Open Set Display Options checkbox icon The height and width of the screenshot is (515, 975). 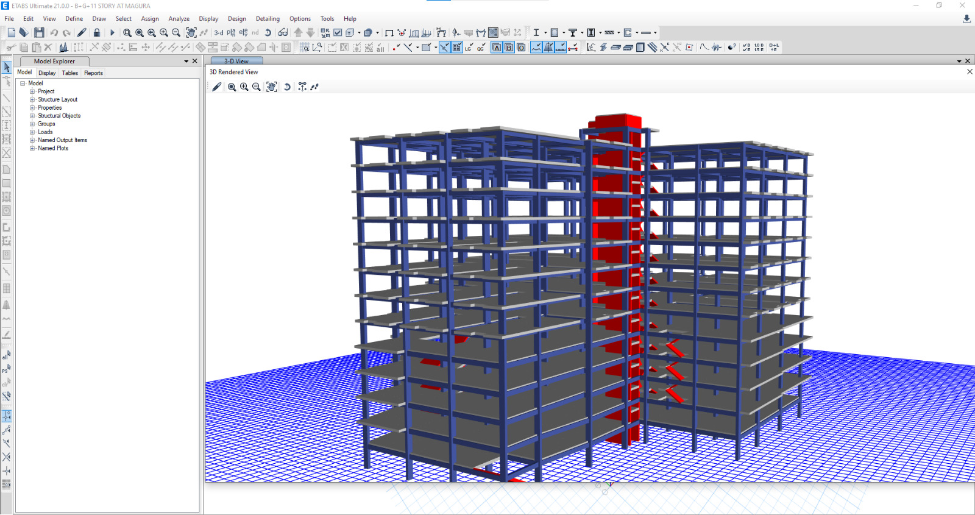tap(338, 33)
